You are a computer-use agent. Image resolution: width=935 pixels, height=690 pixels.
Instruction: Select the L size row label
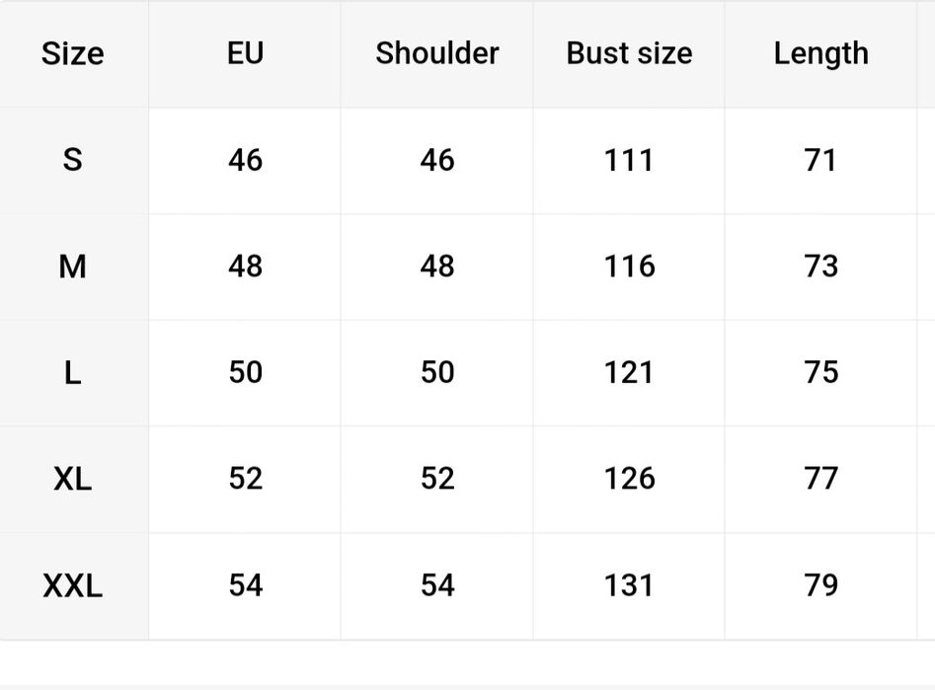(72, 373)
